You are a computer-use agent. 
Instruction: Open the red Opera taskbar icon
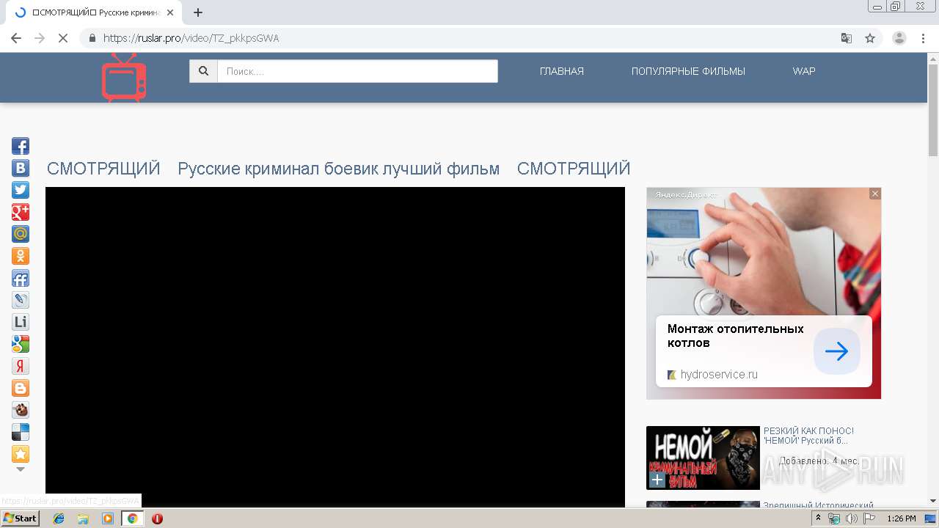click(157, 518)
